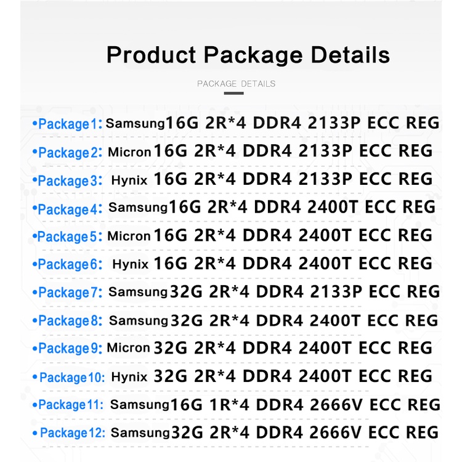Click the Package4 label
This screenshot has height=462, width=462.
[x=67, y=209]
